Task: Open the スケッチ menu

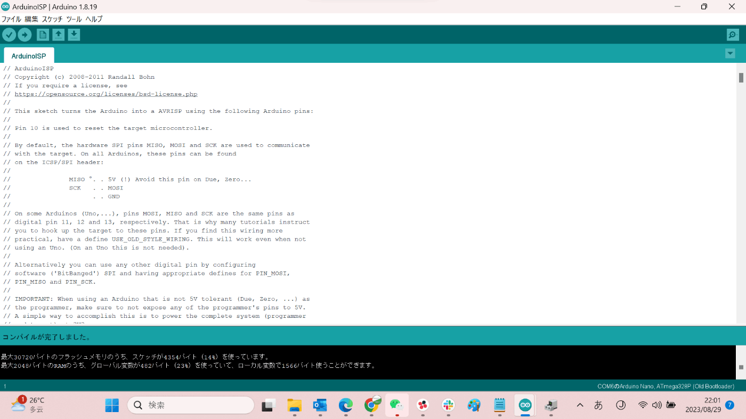Action: (x=52, y=19)
